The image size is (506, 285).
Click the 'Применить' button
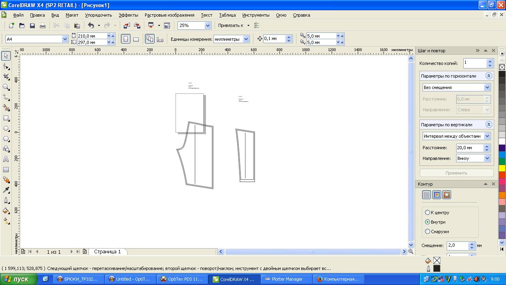456,173
